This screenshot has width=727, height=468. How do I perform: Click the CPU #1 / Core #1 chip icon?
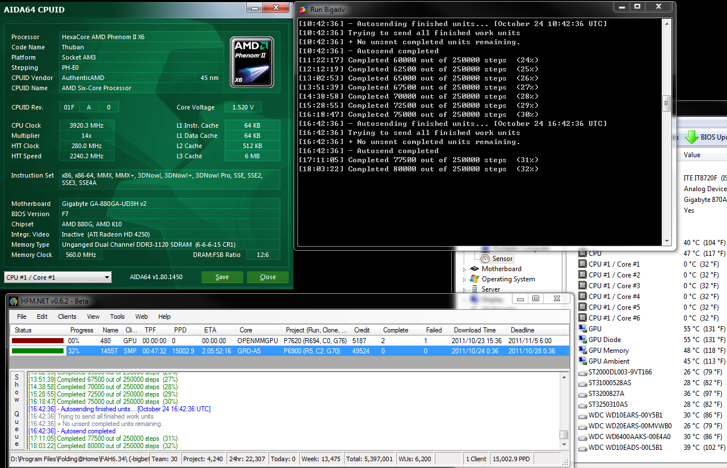(582, 264)
